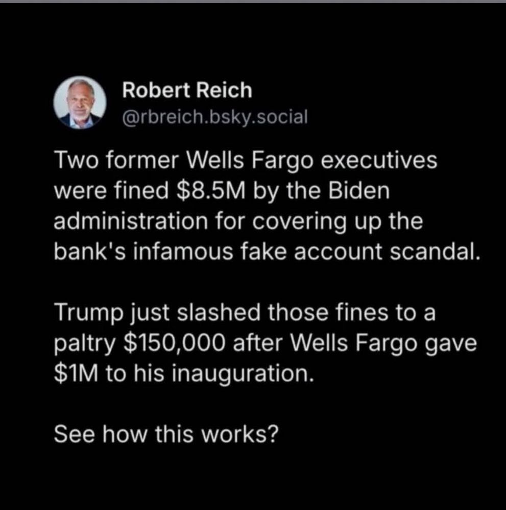Select the "$150,000" figure

click(175, 343)
